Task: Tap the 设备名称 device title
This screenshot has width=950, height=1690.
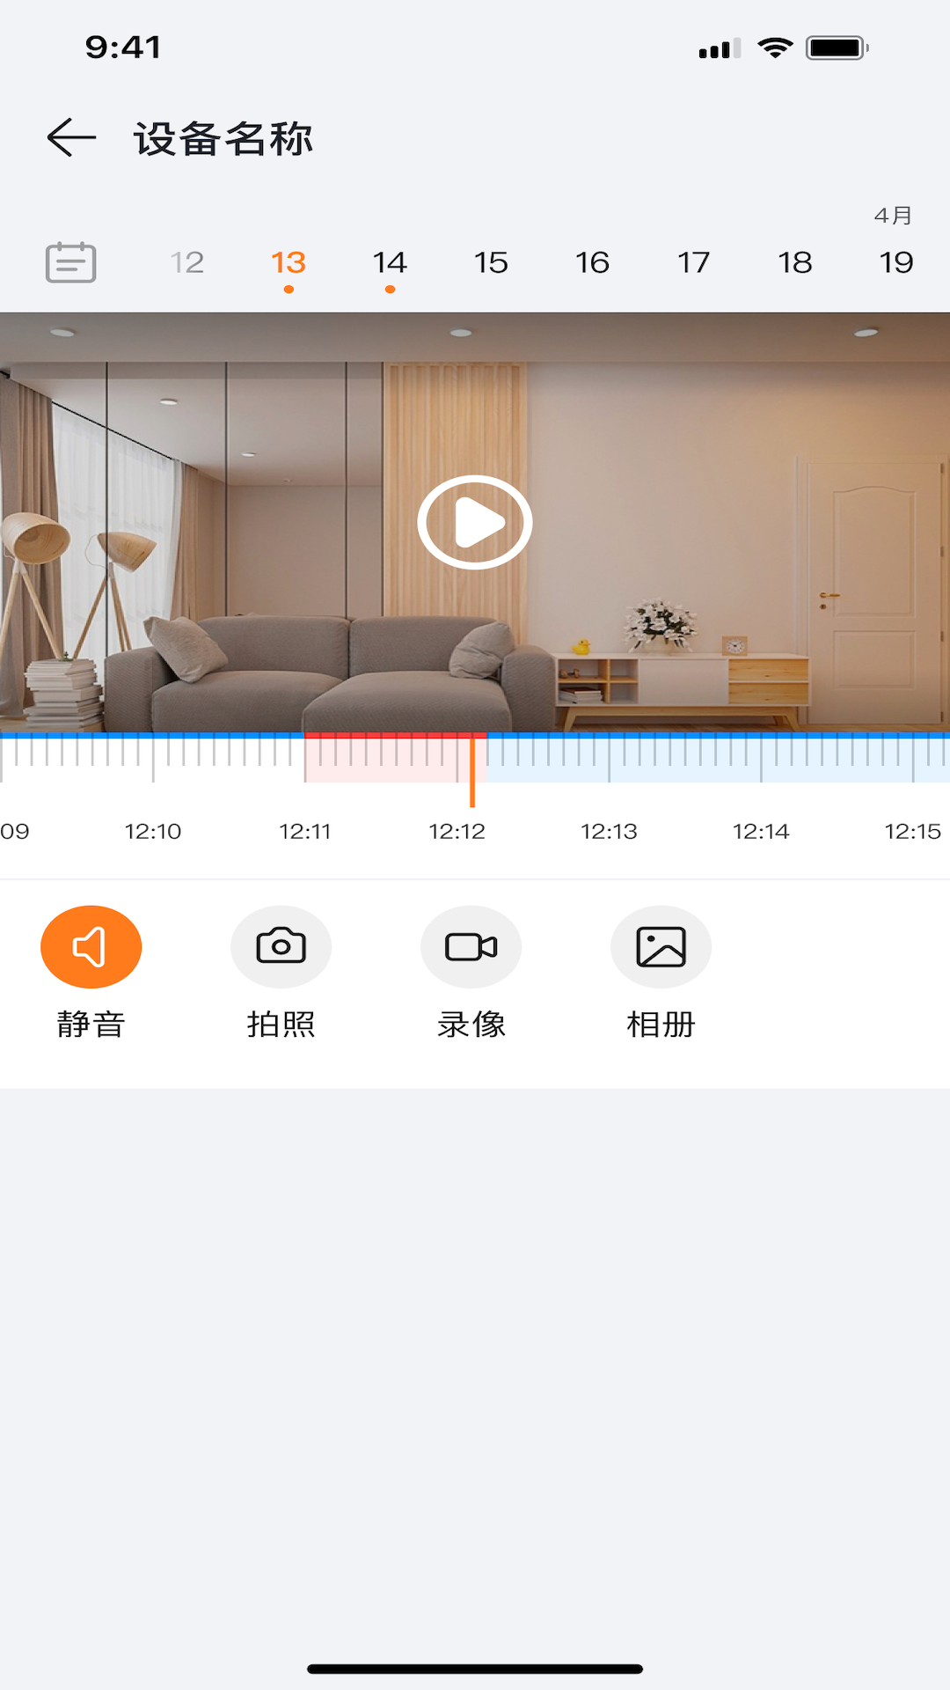Action: pos(223,139)
